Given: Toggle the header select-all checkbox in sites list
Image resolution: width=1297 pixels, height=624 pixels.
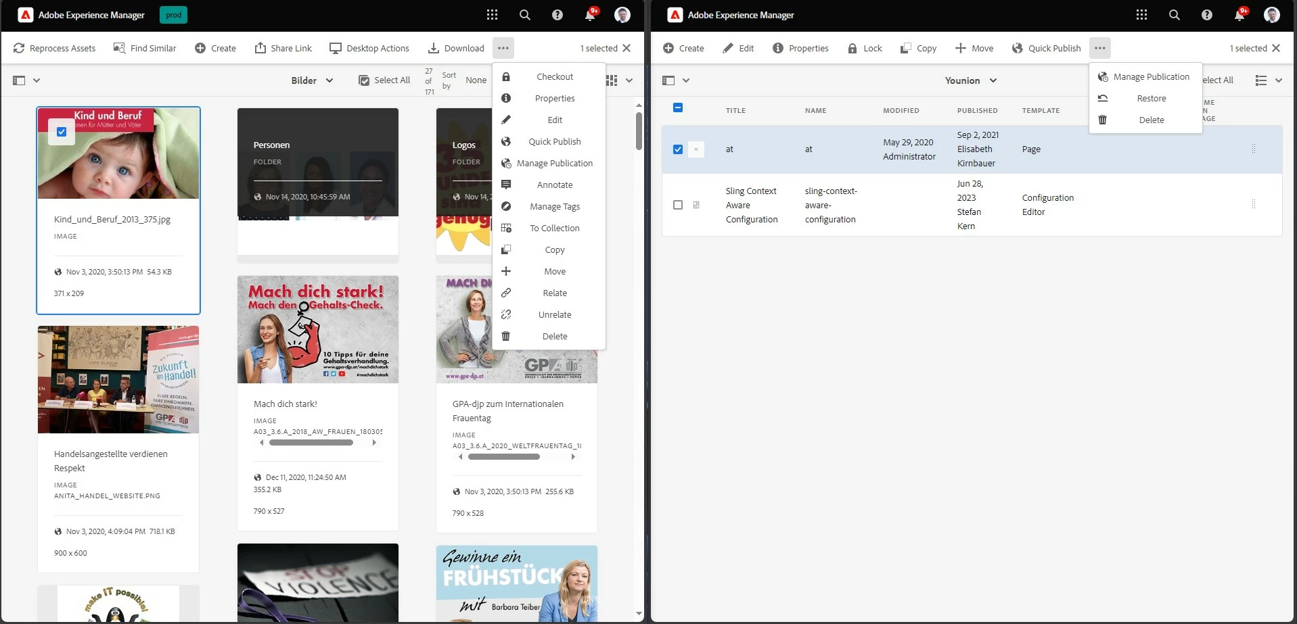Looking at the screenshot, I should click(678, 107).
